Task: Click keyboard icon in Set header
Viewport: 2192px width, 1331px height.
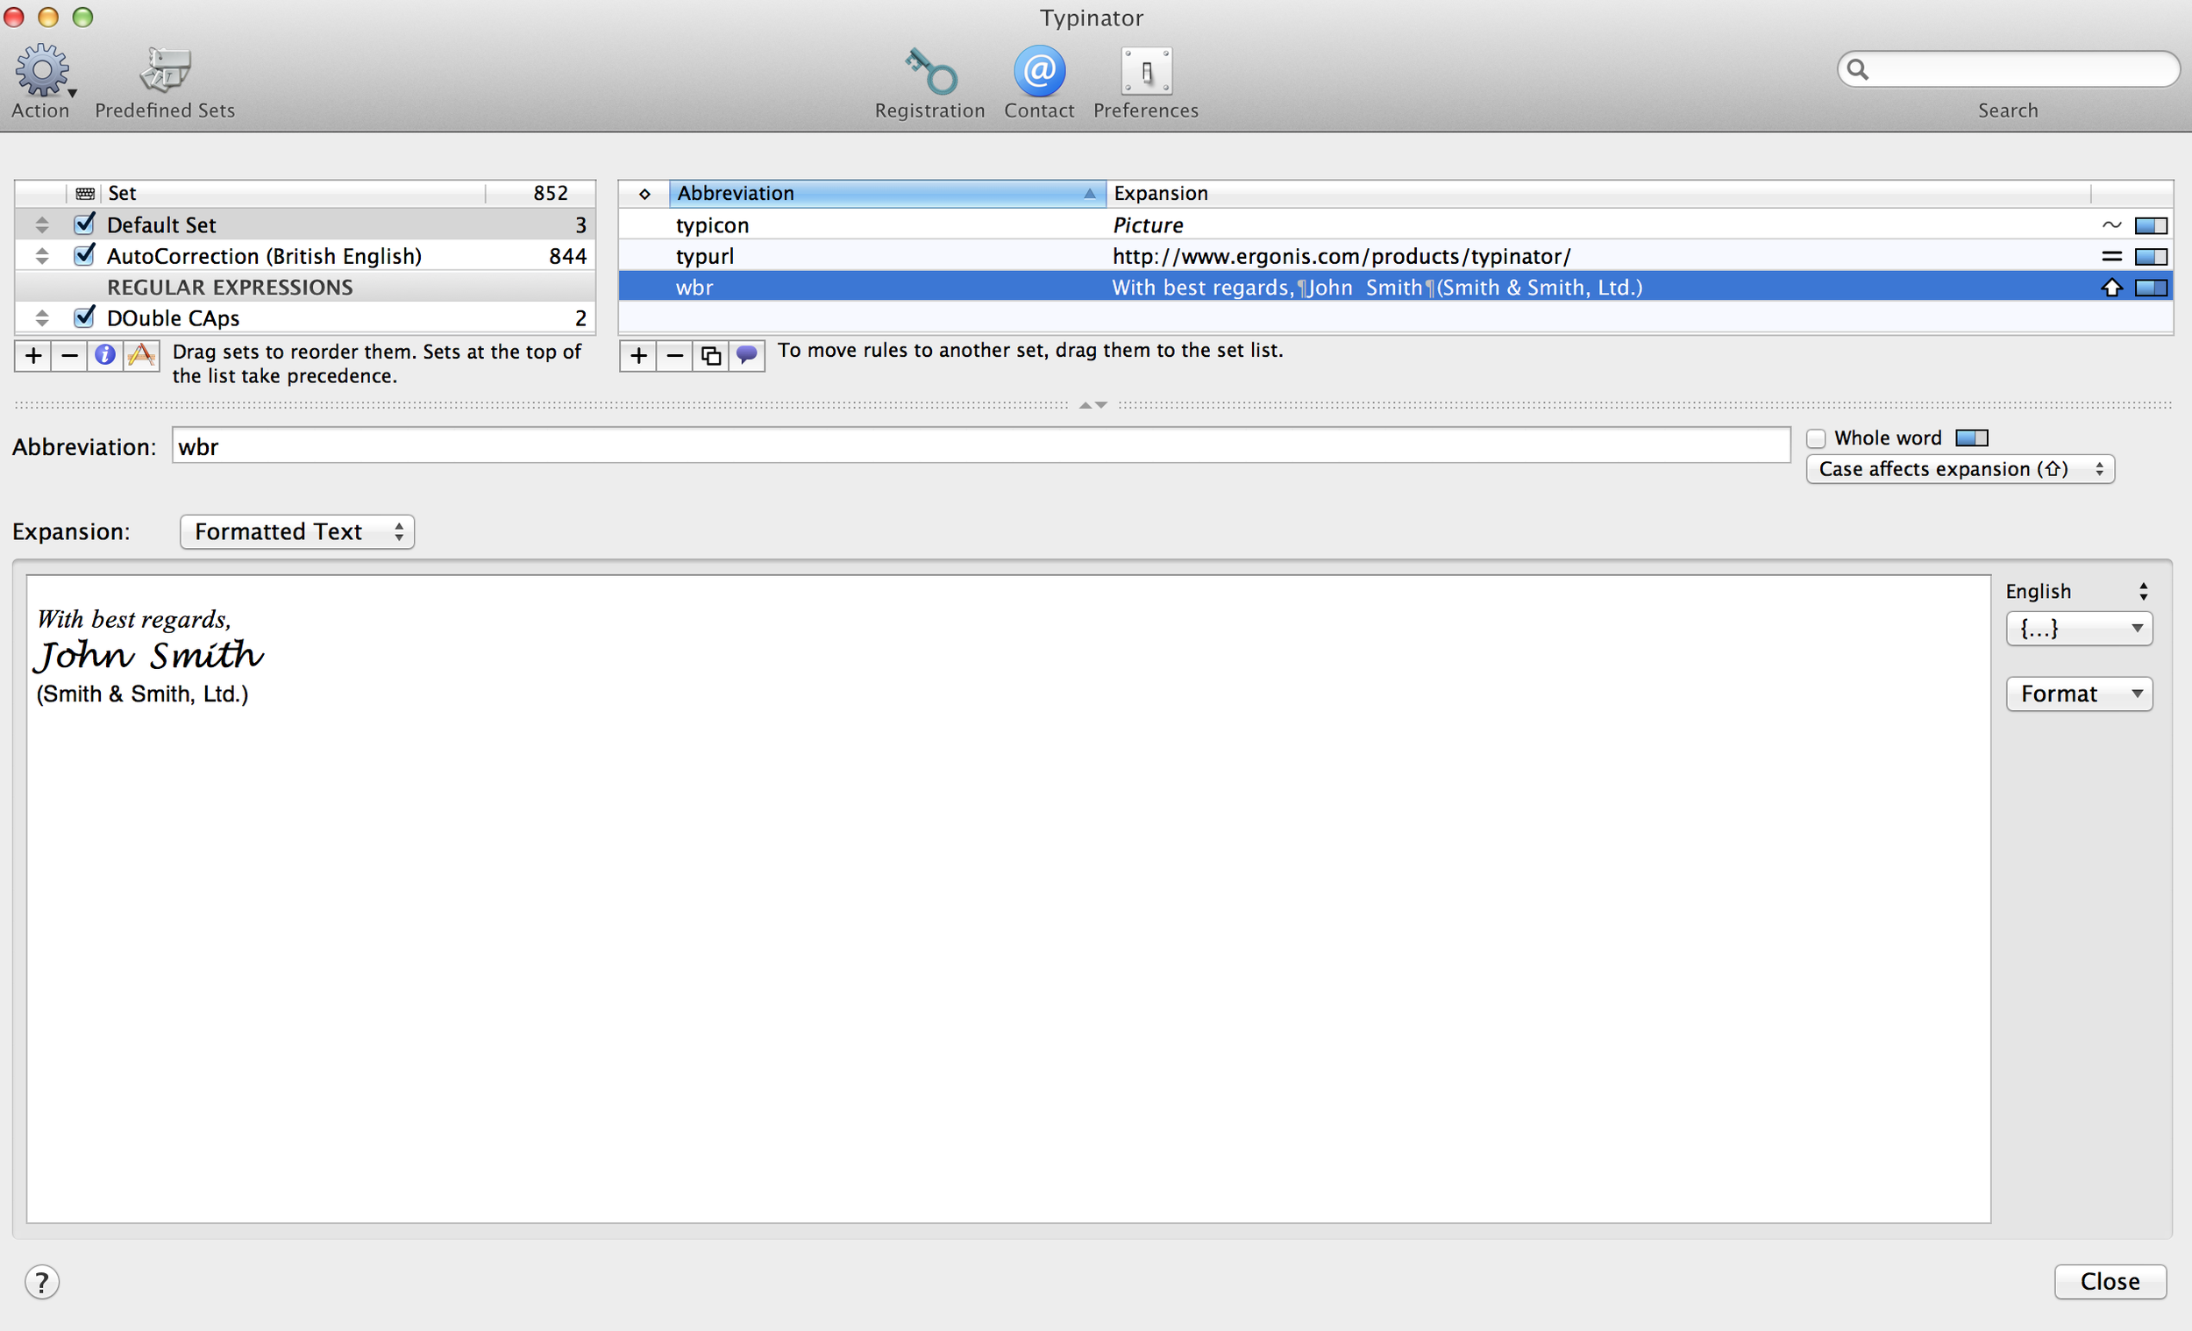Action: (x=85, y=193)
